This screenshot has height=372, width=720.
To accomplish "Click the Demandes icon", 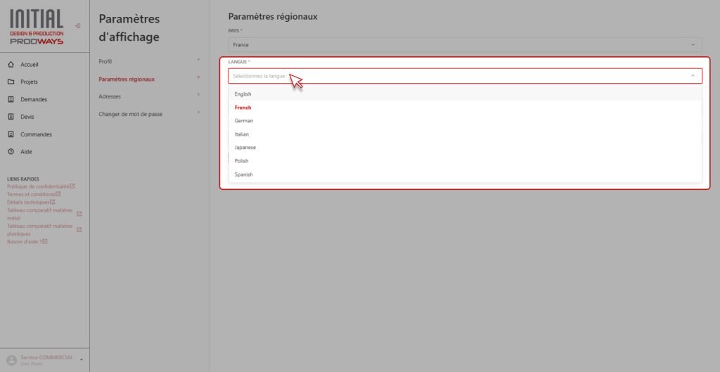I will [x=11, y=99].
